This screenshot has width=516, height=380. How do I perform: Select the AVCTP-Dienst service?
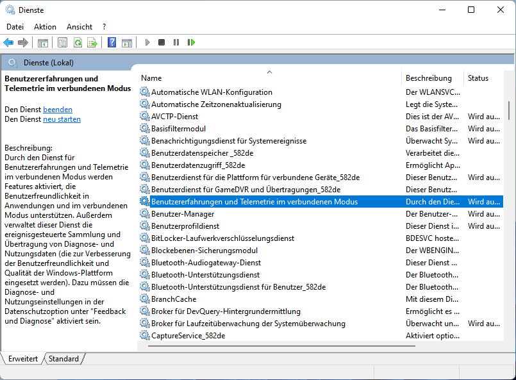point(174,117)
